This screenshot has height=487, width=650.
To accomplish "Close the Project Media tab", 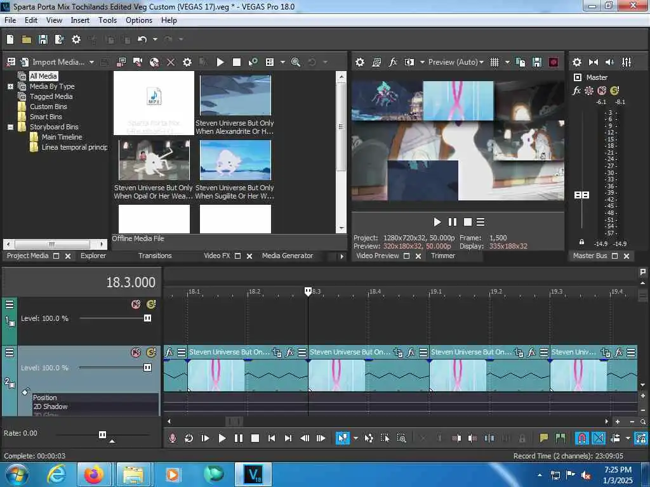I will (x=68, y=256).
